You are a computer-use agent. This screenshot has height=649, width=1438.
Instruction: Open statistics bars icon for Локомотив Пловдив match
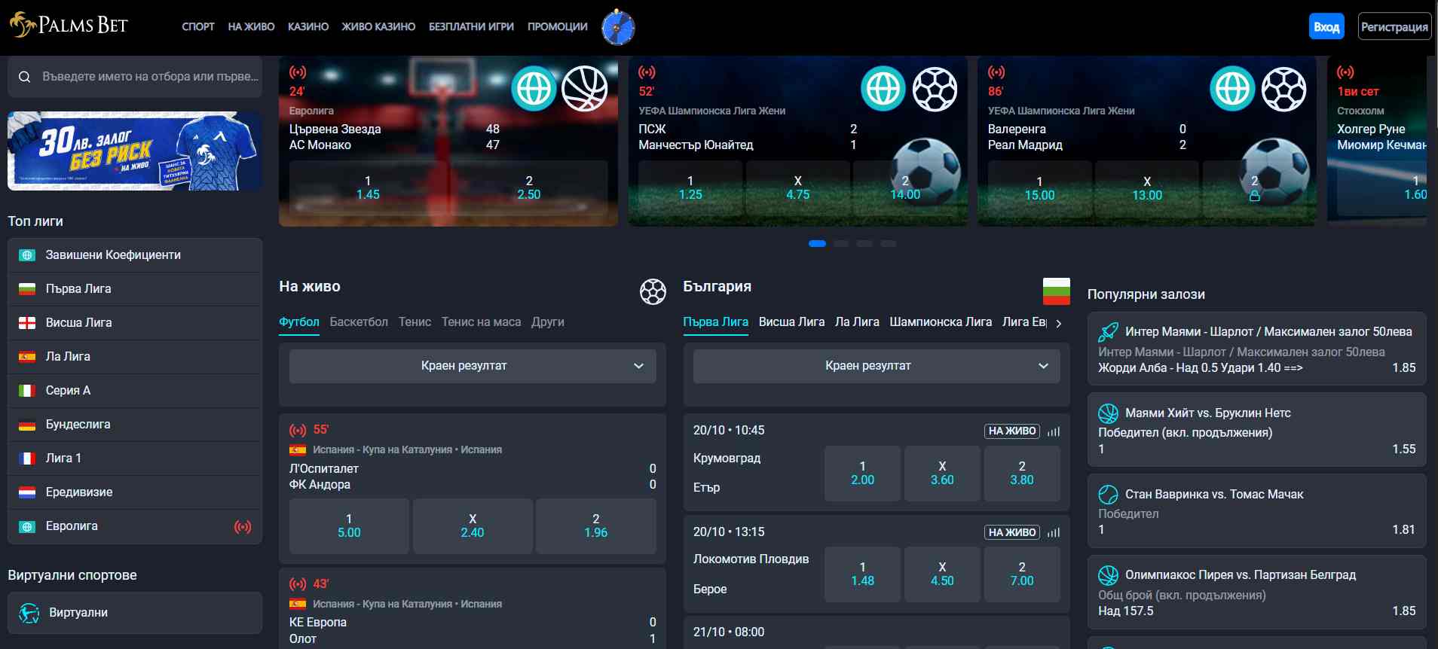[x=1054, y=532]
